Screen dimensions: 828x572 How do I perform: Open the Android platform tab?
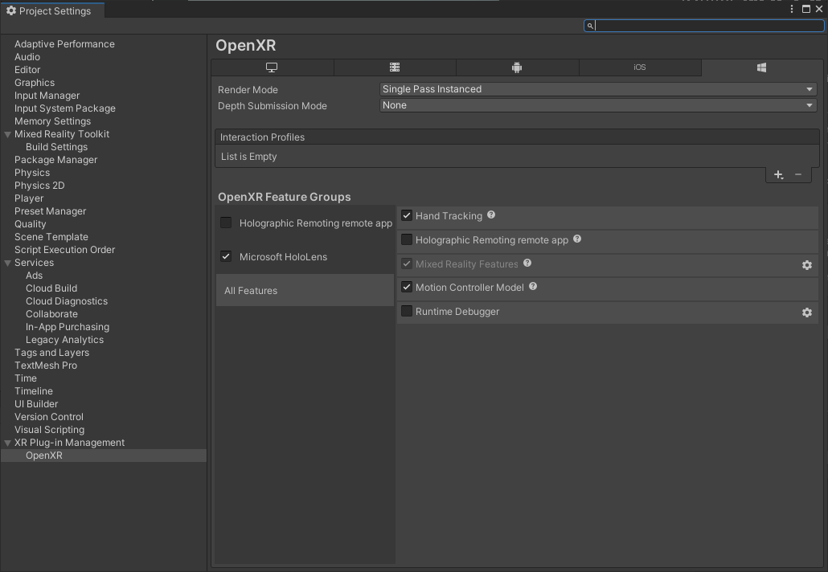point(517,67)
